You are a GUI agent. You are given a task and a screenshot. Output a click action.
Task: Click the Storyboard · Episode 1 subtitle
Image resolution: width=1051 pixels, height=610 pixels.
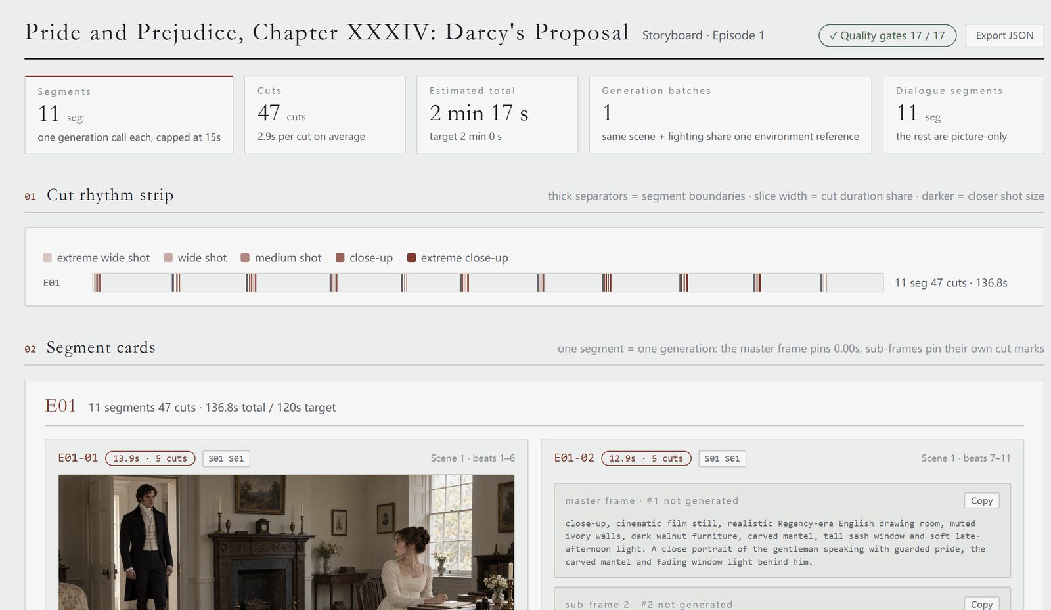[703, 35]
